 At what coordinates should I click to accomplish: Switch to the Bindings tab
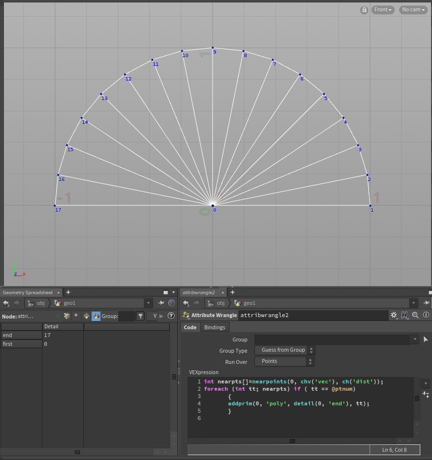(215, 327)
